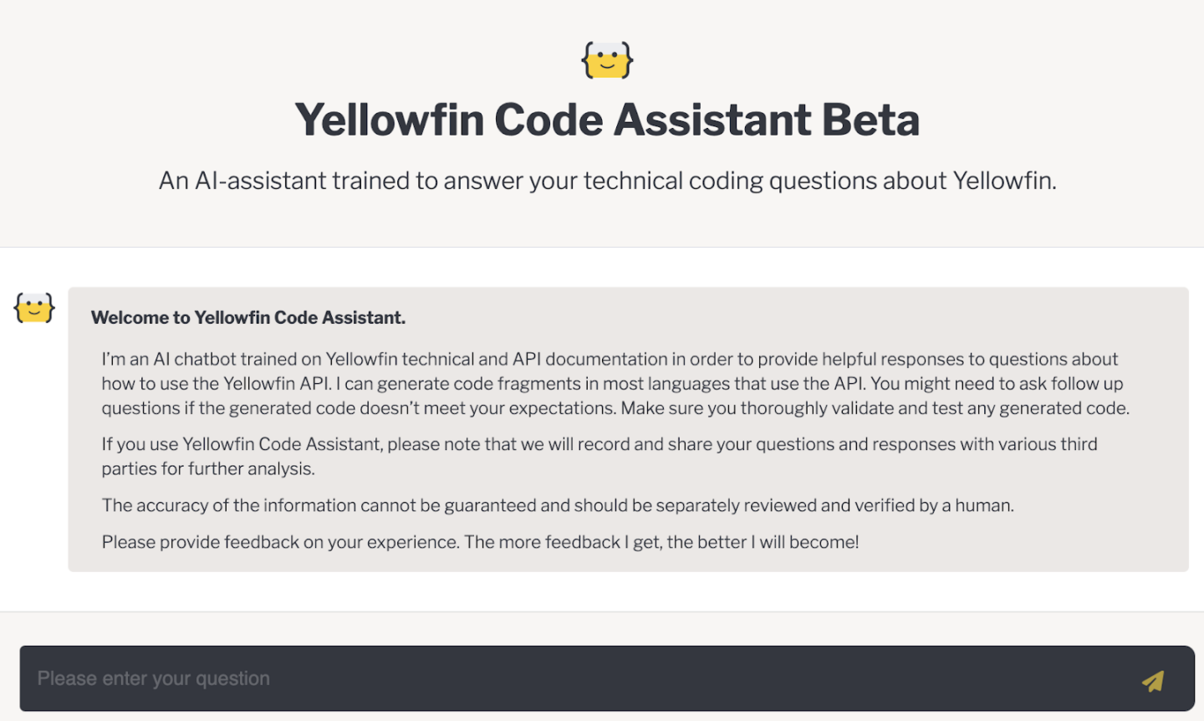Click the dark question entry bar at the bottom
Screen dimensions: 1204x721
[x=585, y=678]
